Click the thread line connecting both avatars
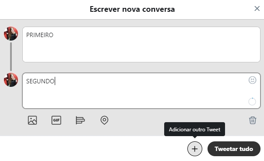264x161 pixels. (x=11, y=57)
